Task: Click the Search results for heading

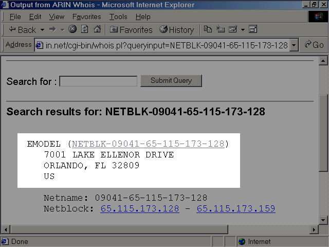Action: pos(136,112)
